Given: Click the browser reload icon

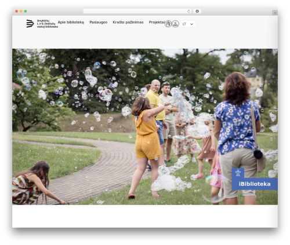Looking at the screenshot, I should coord(188,12).
